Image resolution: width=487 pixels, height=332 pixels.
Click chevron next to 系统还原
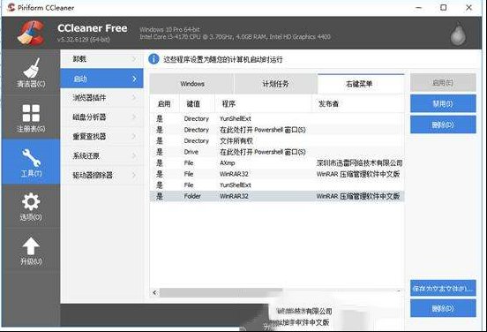tap(134, 155)
